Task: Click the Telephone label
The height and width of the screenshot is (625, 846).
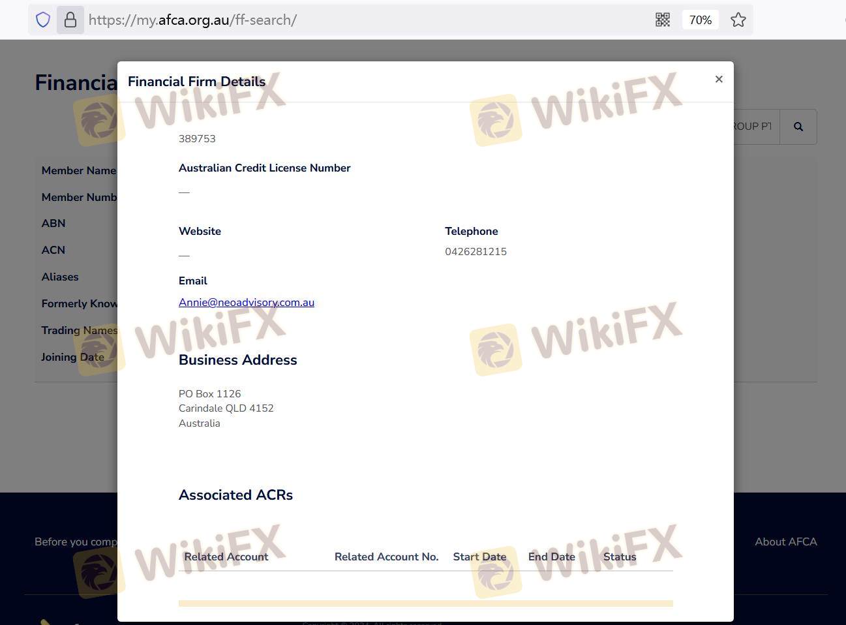Action: [472, 231]
